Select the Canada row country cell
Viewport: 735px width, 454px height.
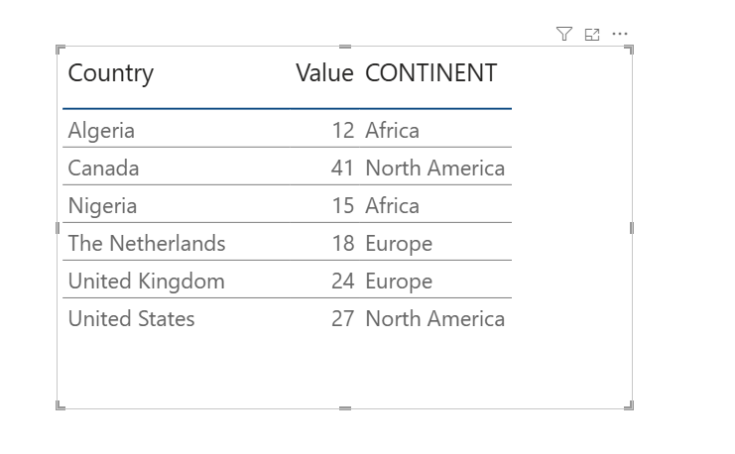(103, 169)
